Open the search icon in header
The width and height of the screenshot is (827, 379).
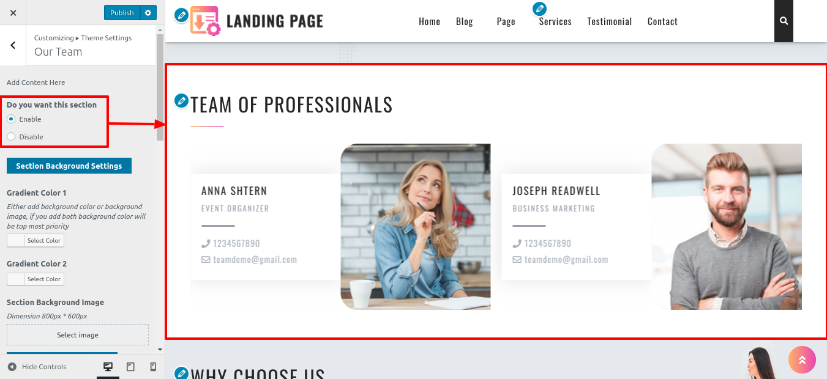coord(784,21)
